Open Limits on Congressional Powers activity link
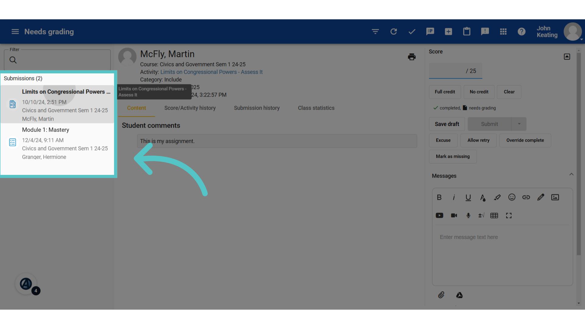This screenshot has height=329, width=585. pyautogui.click(x=211, y=72)
